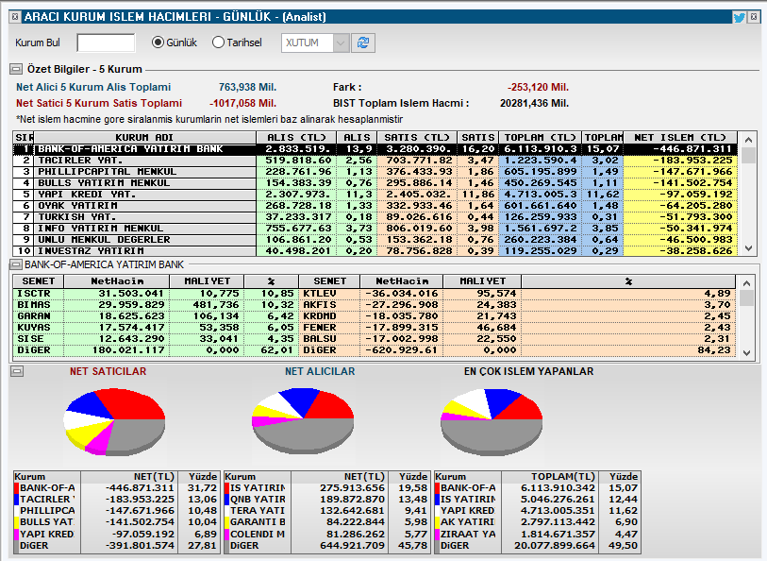This screenshot has width=767, height=561.
Task: Click blue swatch beside TACIRLER legend
Action: tap(16, 500)
